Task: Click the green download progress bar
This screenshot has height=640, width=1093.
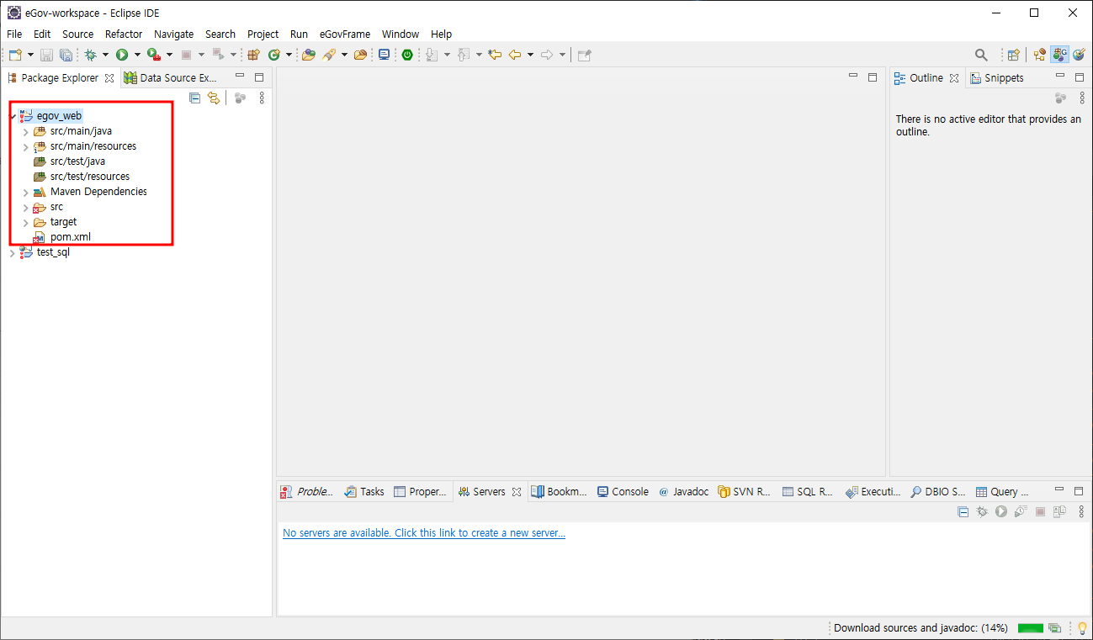Action: [1031, 628]
